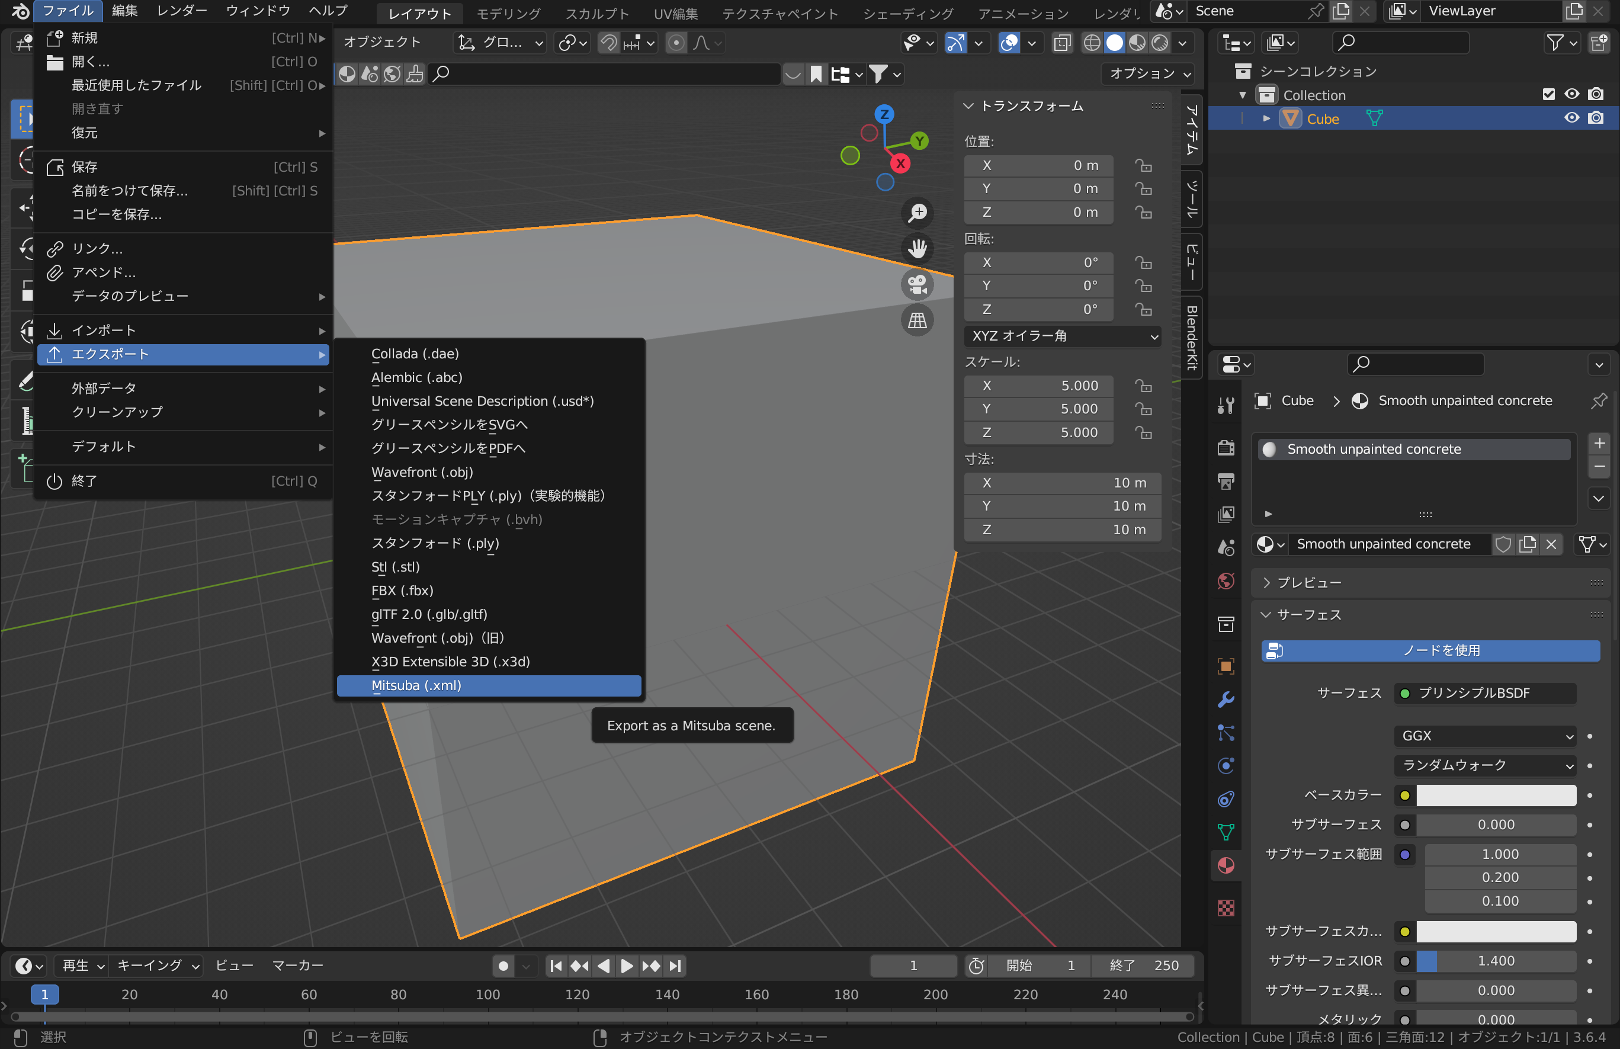Click the camera view icon in viewport

click(917, 284)
